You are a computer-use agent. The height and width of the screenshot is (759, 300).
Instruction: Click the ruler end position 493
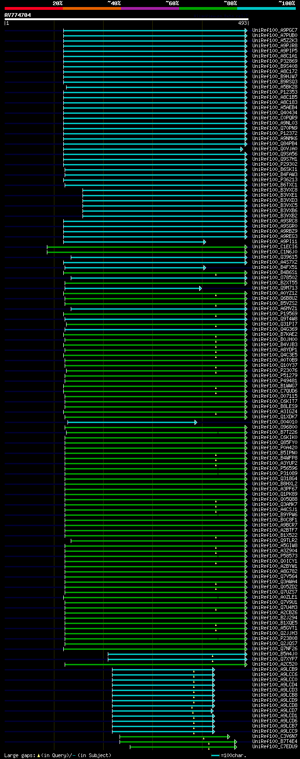[243, 23]
